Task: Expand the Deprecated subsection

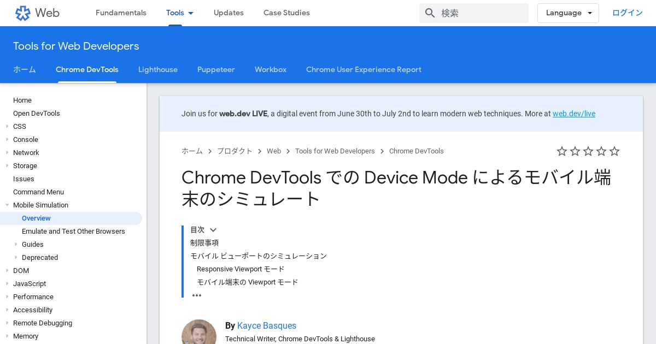Action: point(16,258)
